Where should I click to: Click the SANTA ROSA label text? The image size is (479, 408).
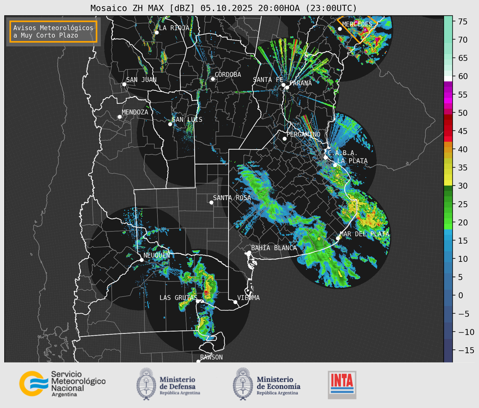(x=232, y=198)
